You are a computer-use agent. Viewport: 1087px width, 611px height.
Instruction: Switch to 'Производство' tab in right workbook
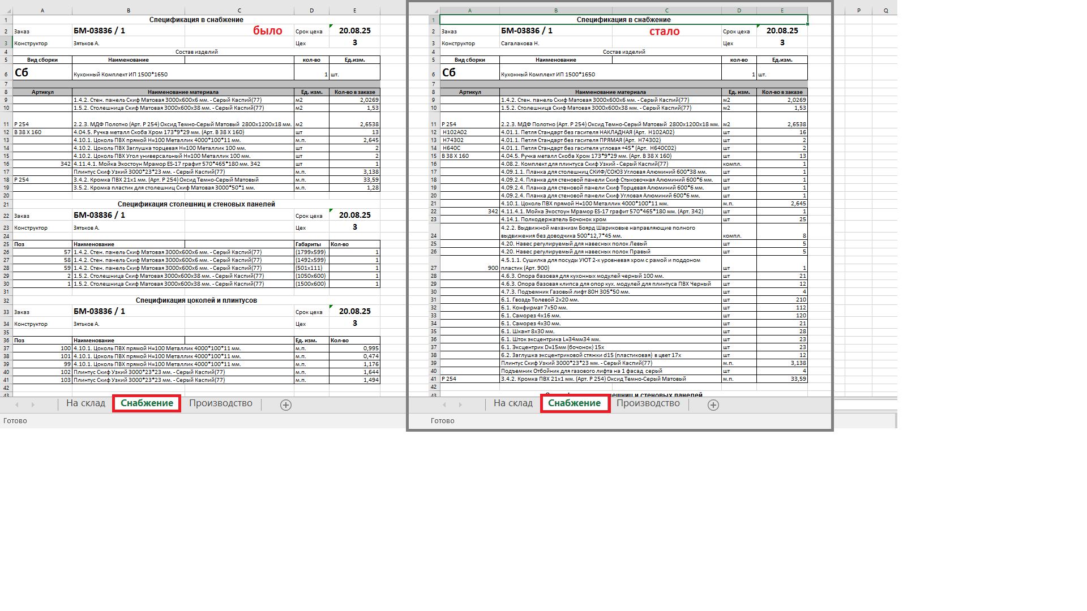click(x=648, y=403)
